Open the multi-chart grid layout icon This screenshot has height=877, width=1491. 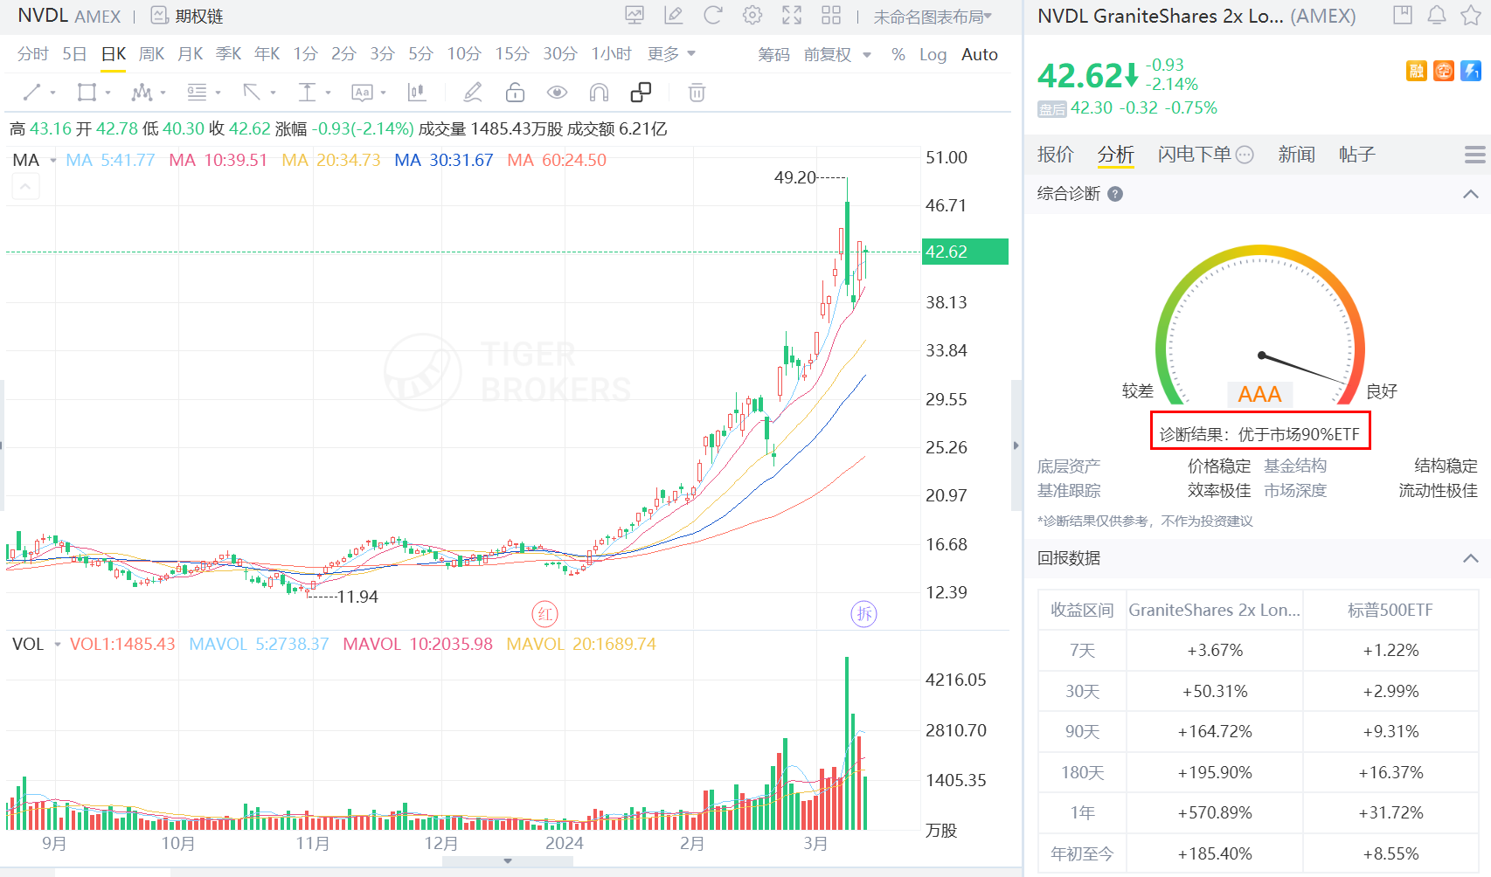(831, 16)
